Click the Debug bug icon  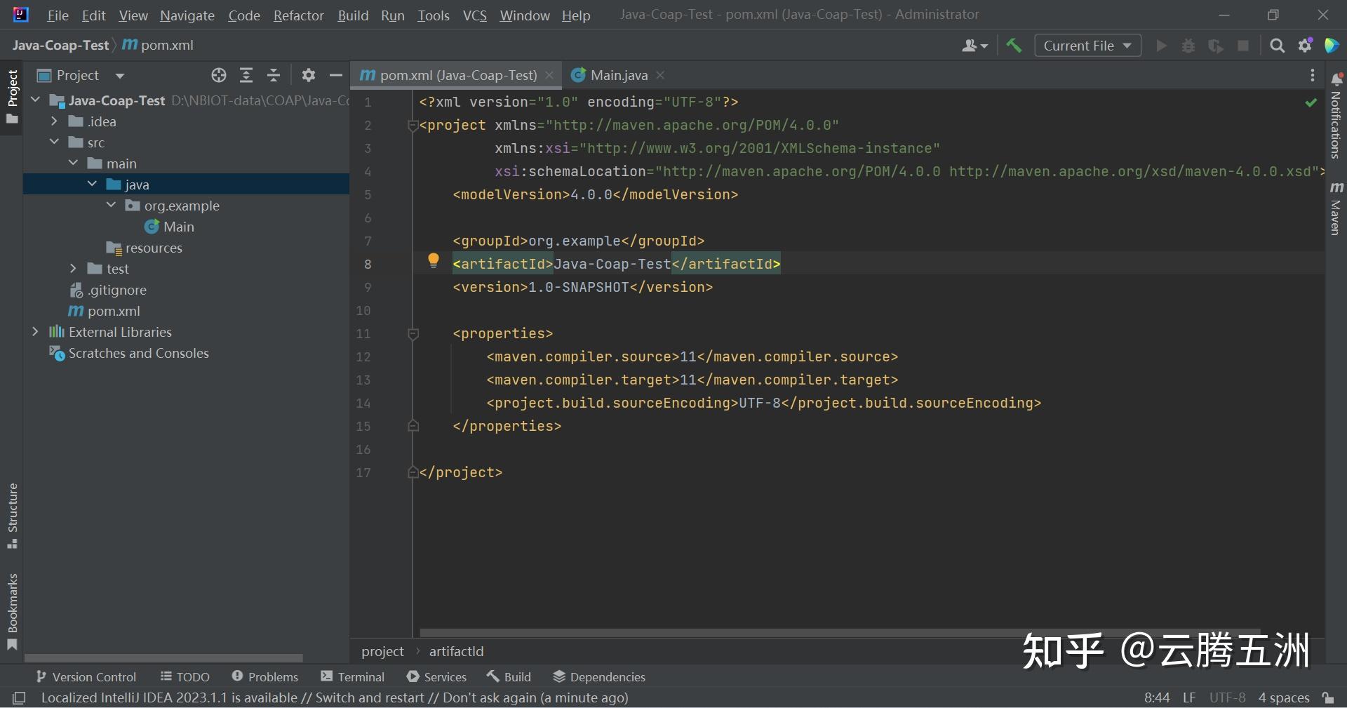click(x=1188, y=46)
